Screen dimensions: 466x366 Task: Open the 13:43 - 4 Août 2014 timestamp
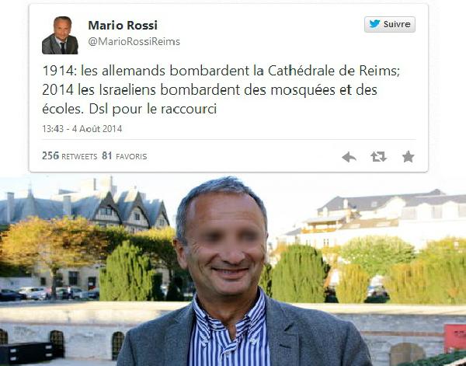click(x=82, y=129)
